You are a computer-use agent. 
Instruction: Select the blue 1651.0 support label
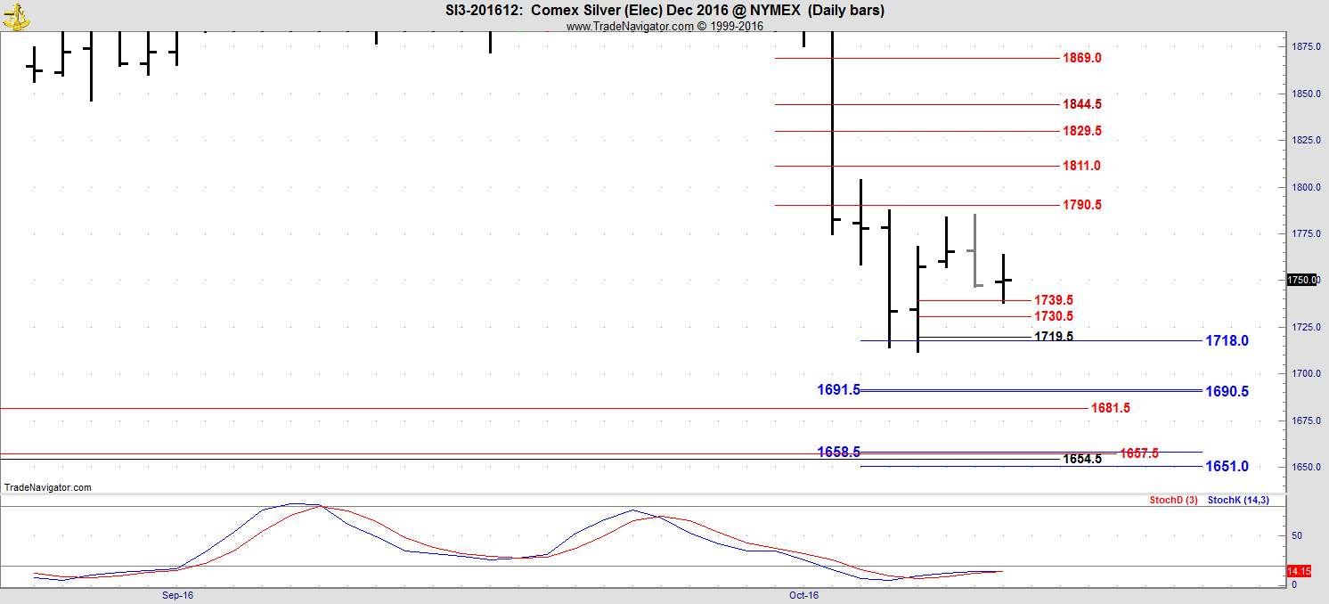(x=1226, y=467)
